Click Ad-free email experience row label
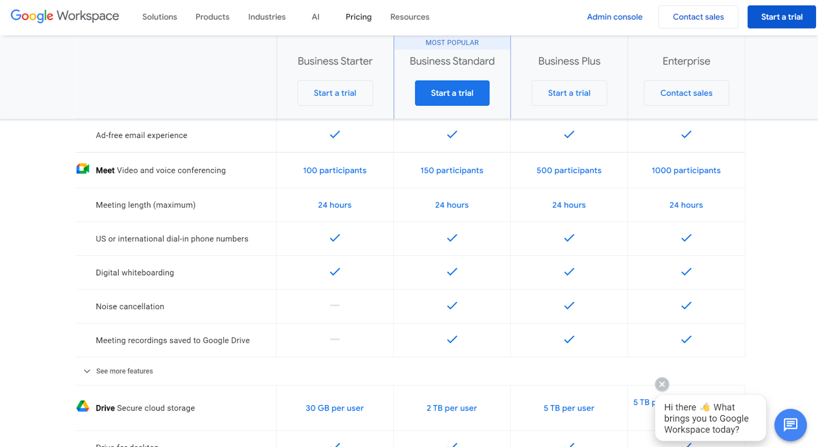The height and width of the screenshot is (447, 818). (142, 135)
